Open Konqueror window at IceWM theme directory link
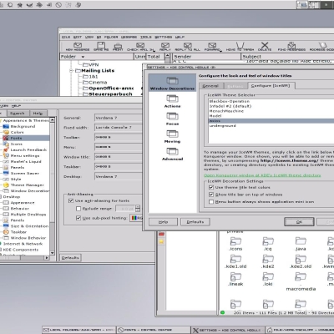The height and width of the screenshot is (334, 334). click(x=262, y=175)
